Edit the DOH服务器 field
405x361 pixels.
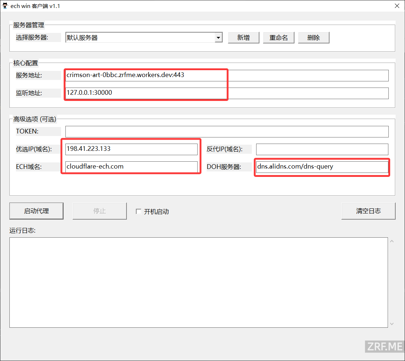click(322, 167)
